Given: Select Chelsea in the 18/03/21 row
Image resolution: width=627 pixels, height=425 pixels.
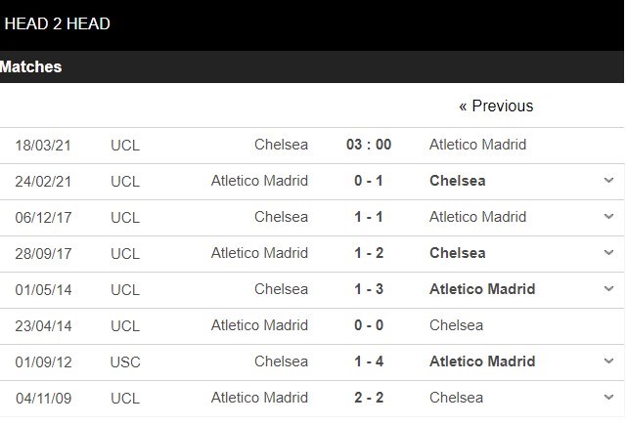Looking at the screenshot, I should click(281, 145).
